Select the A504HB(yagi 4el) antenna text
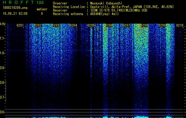Screen dimensions: 186x118 tap(104, 14)
